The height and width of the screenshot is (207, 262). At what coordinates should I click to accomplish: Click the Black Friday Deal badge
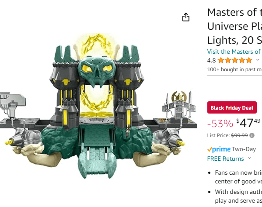(232, 107)
